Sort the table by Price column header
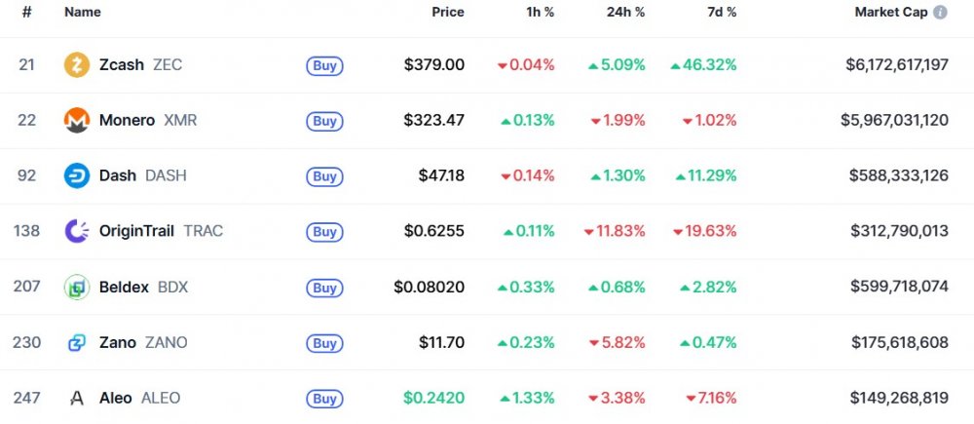Viewport: 974px width, 424px height. [x=448, y=13]
